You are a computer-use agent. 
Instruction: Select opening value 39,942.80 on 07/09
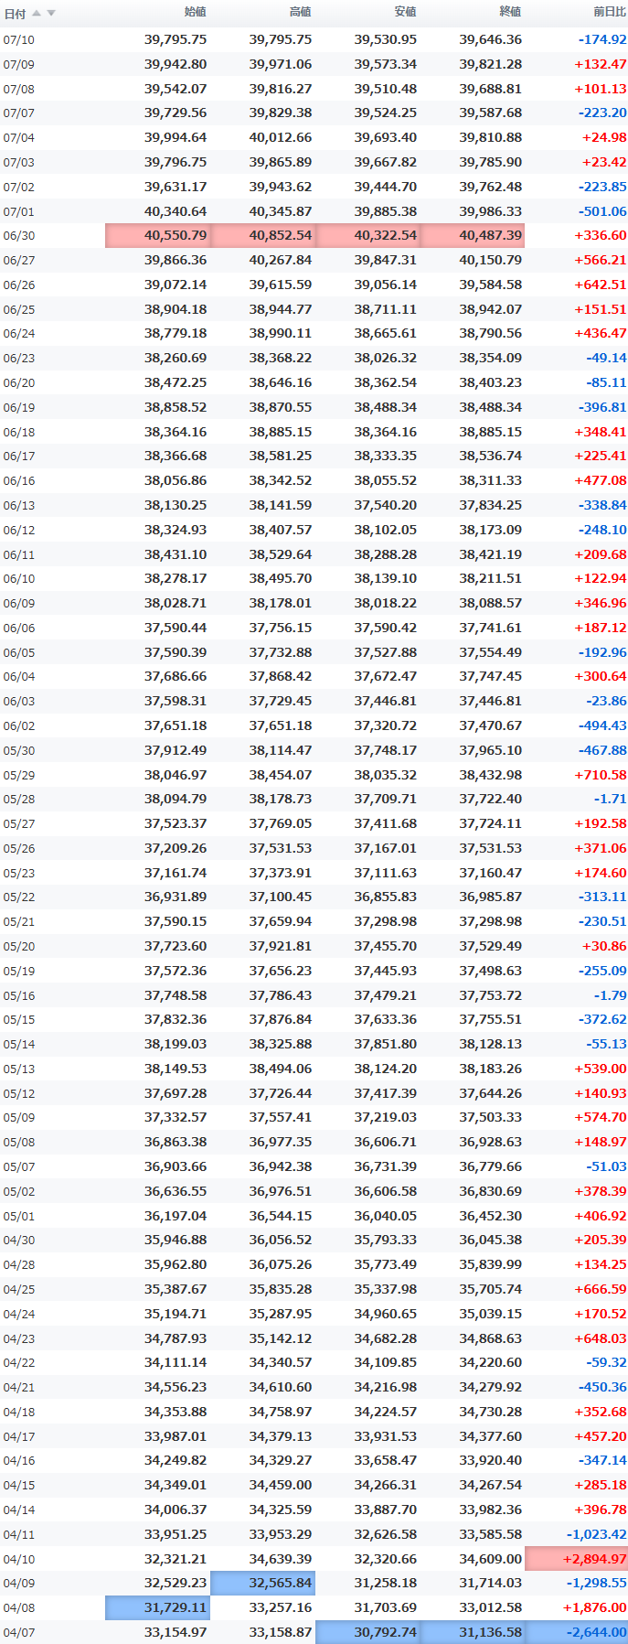coord(176,64)
